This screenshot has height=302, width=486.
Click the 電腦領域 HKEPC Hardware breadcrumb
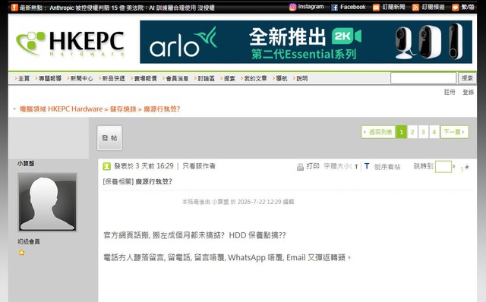61,109
